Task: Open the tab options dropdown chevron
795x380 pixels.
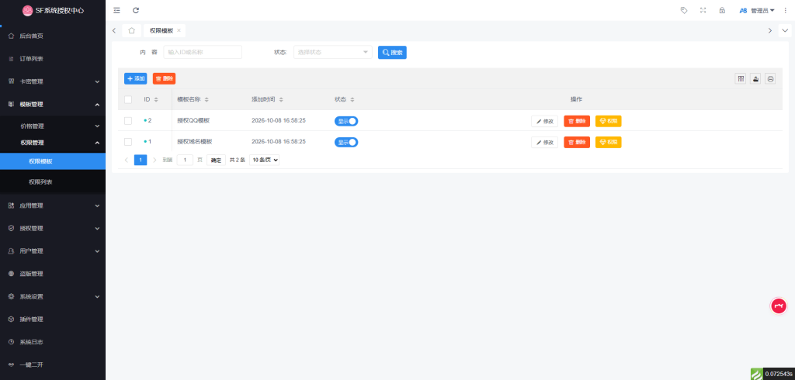Action: 785,30
